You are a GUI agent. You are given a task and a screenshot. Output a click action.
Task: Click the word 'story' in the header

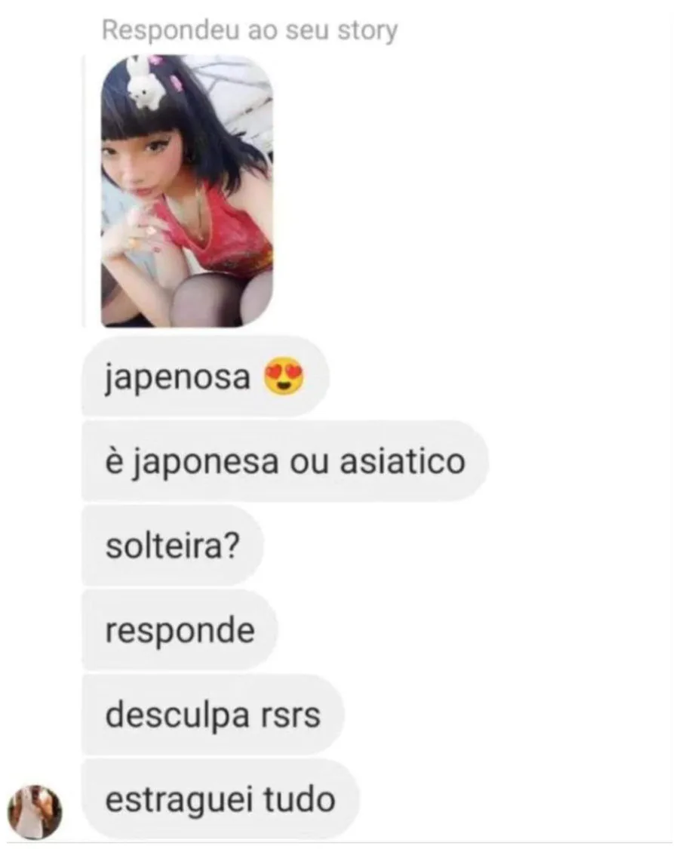tap(367, 32)
